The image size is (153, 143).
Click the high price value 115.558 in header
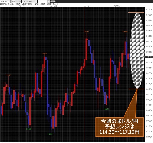(x=29, y=4)
